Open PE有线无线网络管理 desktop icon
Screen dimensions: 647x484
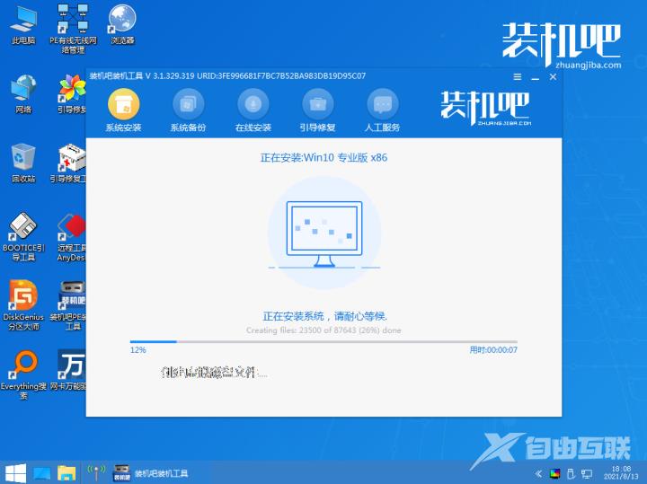tap(73, 29)
